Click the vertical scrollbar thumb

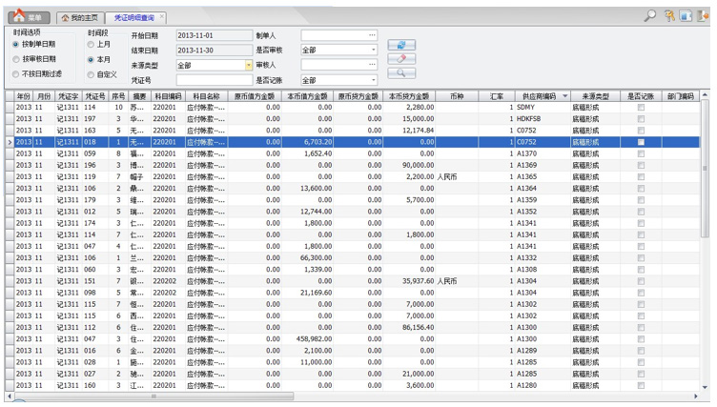click(x=705, y=169)
